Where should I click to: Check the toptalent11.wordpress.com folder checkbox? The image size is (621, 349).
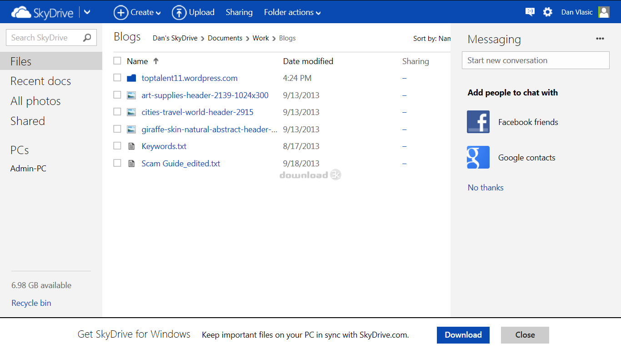(x=117, y=78)
